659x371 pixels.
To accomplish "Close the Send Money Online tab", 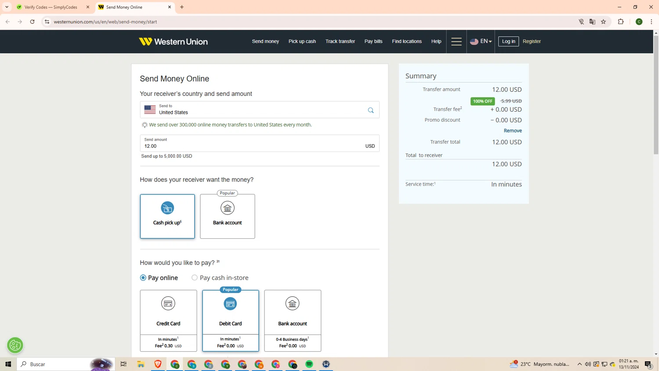I will click(x=170, y=7).
